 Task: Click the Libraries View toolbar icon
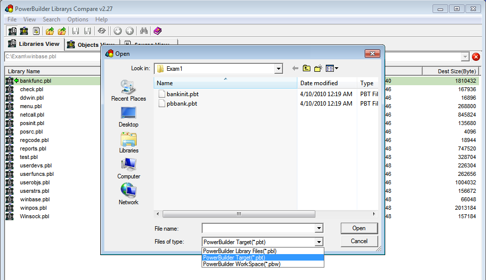click(x=12, y=31)
